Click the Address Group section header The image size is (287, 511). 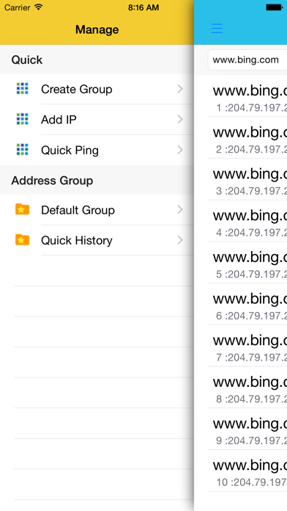[97, 180]
